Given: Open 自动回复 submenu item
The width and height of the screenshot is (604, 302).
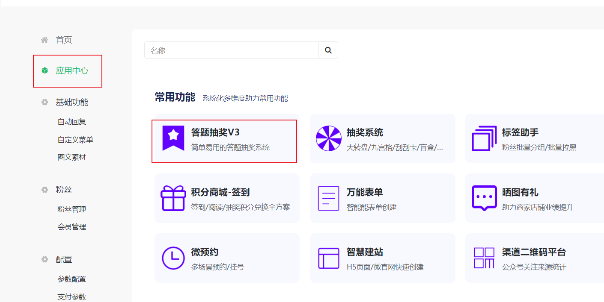Looking at the screenshot, I should point(72,122).
